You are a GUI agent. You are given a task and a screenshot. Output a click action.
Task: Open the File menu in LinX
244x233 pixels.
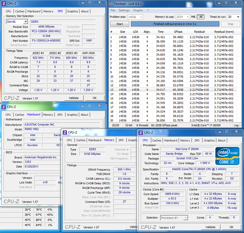[x=113, y=10]
